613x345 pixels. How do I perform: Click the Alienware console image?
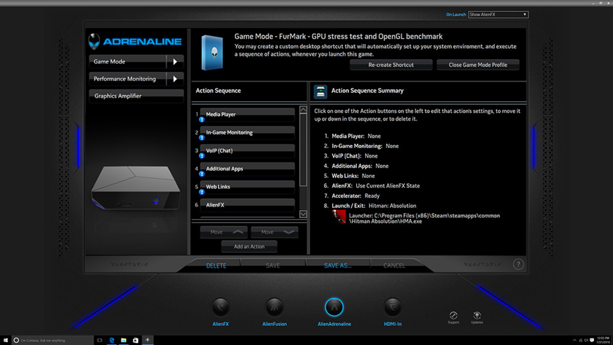[x=136, y=188]
